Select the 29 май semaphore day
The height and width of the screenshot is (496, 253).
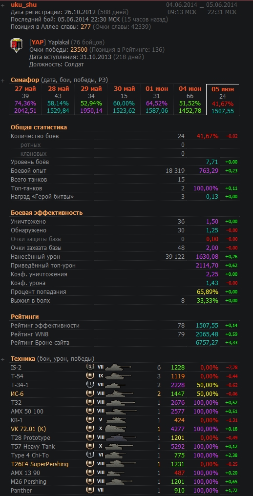pos(91,100)
